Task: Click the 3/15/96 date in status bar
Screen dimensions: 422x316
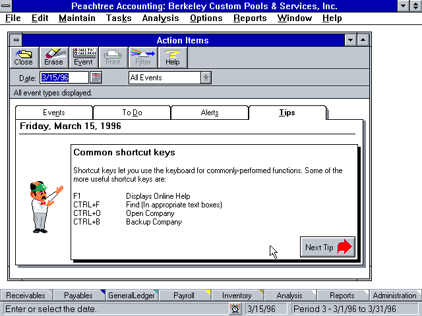Action: pos(266,309)
